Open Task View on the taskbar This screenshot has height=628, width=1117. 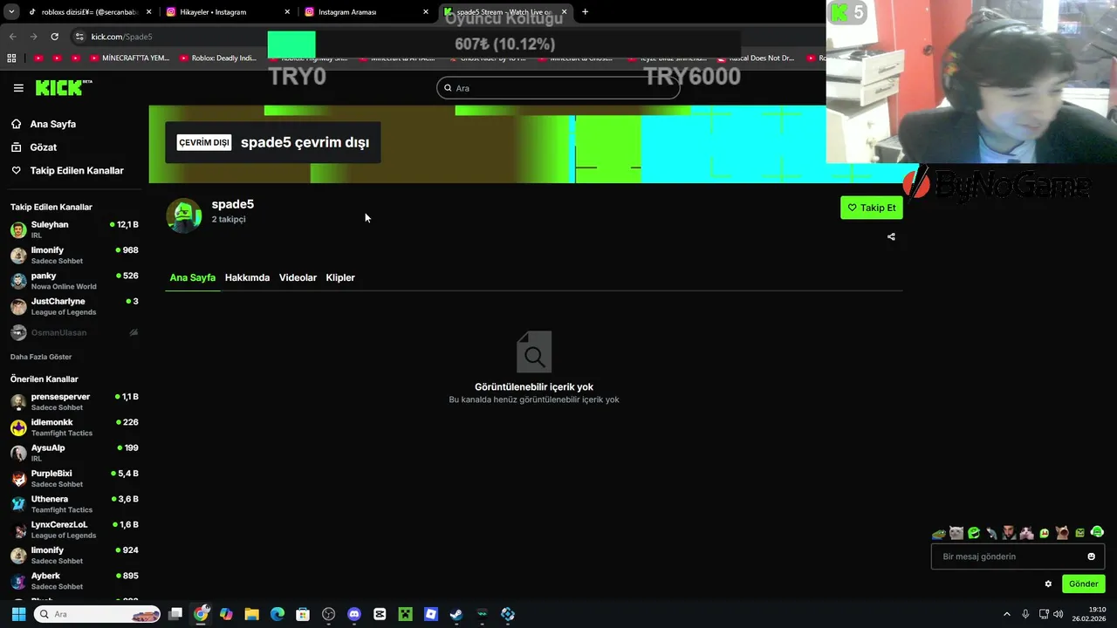point(175,614)
